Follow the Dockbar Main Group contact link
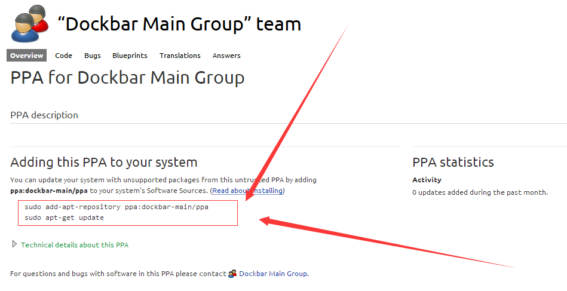This screenshot has height=291, width=567. click(274, 274)
